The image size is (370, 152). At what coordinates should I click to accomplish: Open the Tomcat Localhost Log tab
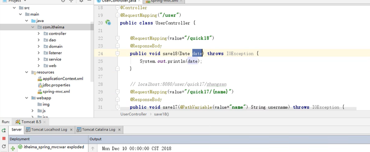click(49, 130)
